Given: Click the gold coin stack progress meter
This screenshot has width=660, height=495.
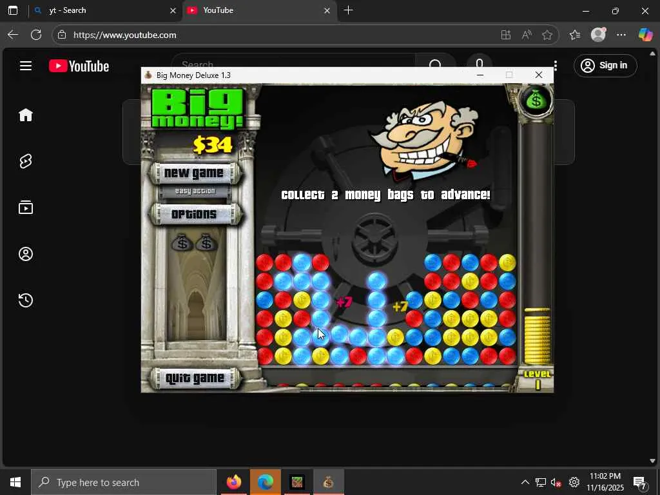Looking at the screenshot, I should click(537, 336).
